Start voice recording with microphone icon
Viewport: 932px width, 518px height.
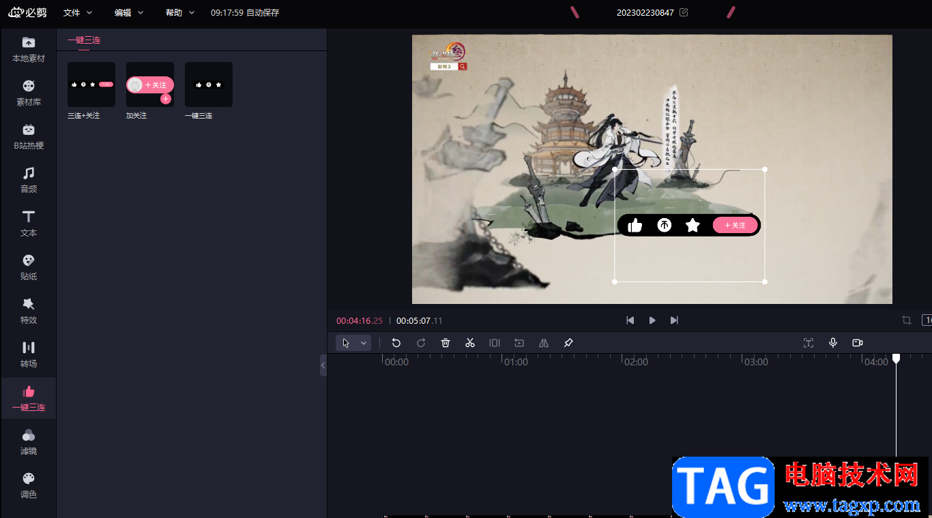pyautogui.click(x=833, y=343)
